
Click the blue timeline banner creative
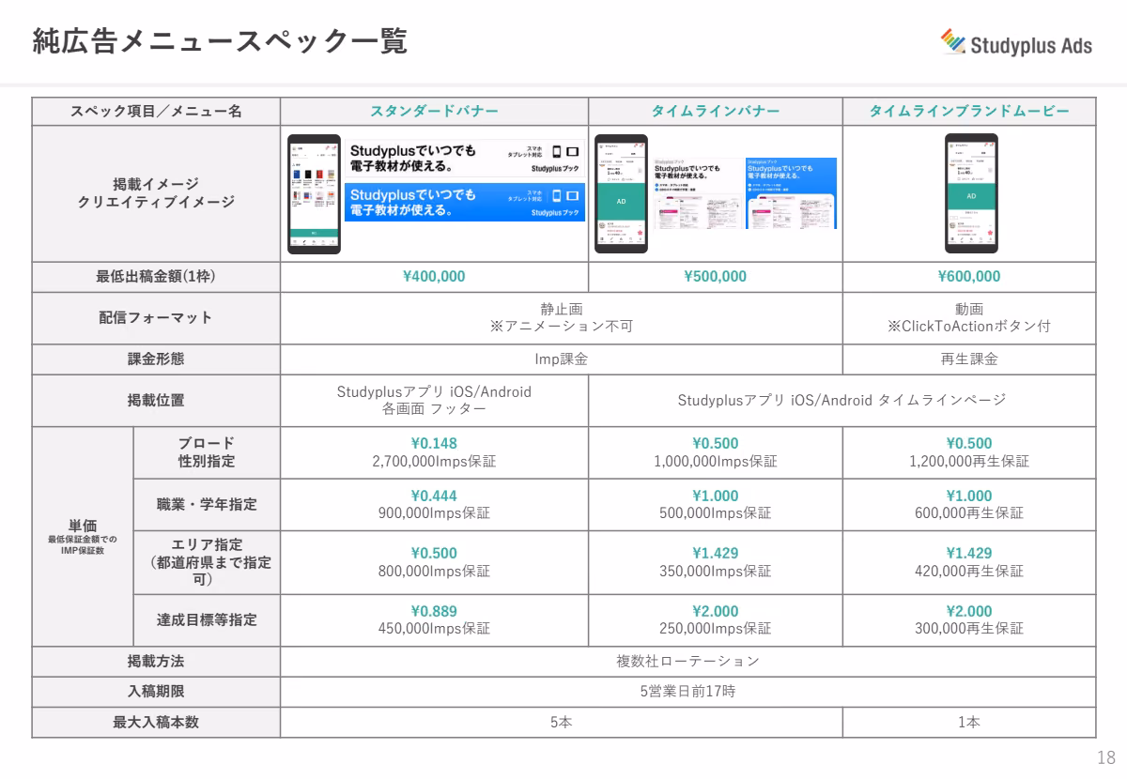(791, 193)
